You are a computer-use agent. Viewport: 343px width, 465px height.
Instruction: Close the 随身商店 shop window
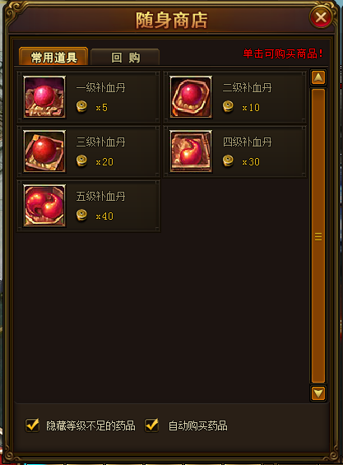[x=321, y=17]
